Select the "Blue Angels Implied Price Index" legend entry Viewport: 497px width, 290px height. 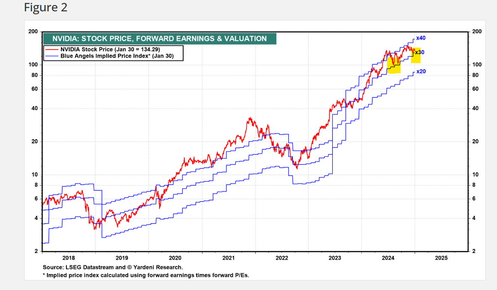117,55
